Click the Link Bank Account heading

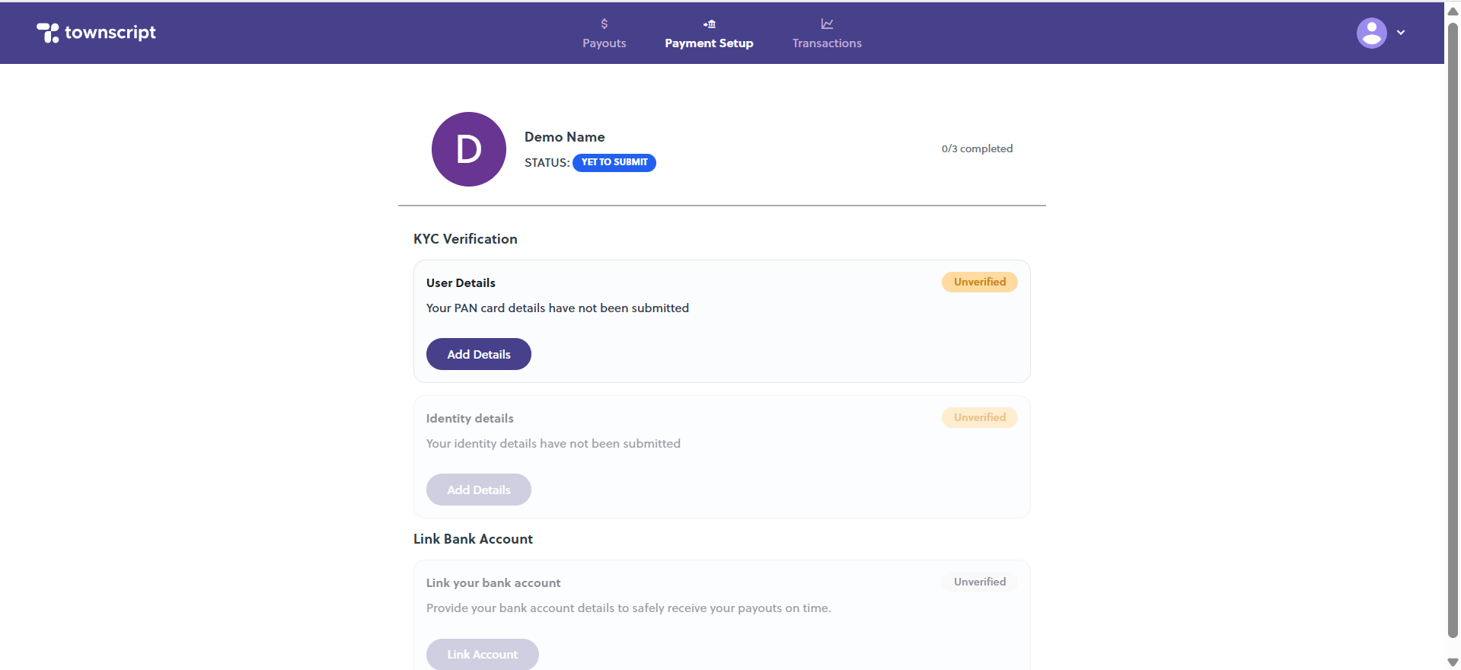pos(473,539)
